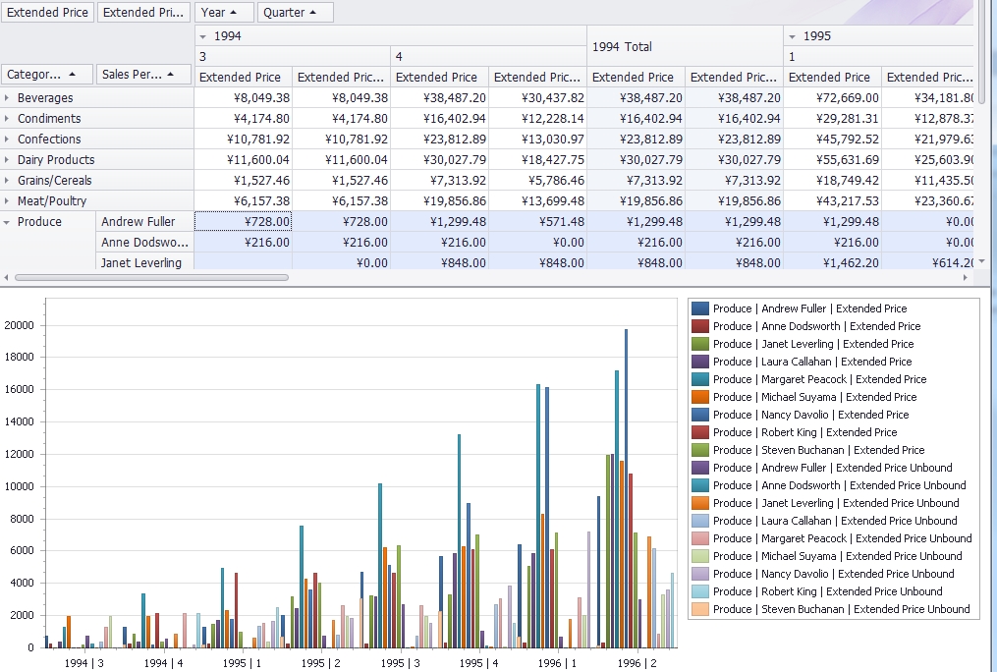
Task: Click the tallest bar in 1996 | 2
Action: (626, 488)
